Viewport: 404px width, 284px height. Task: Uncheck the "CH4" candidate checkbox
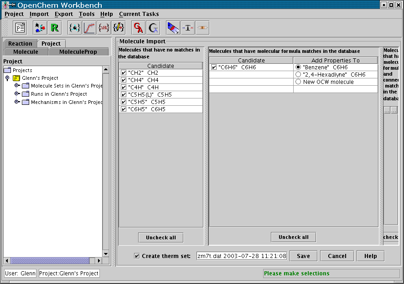124,80
